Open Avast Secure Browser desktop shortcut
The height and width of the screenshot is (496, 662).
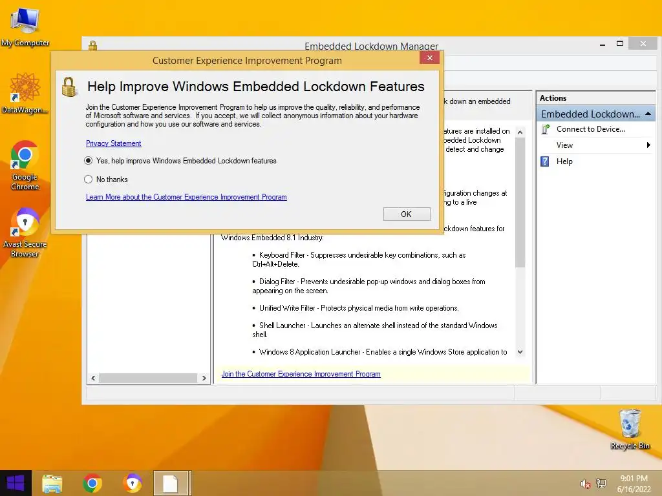coord(25,232)
